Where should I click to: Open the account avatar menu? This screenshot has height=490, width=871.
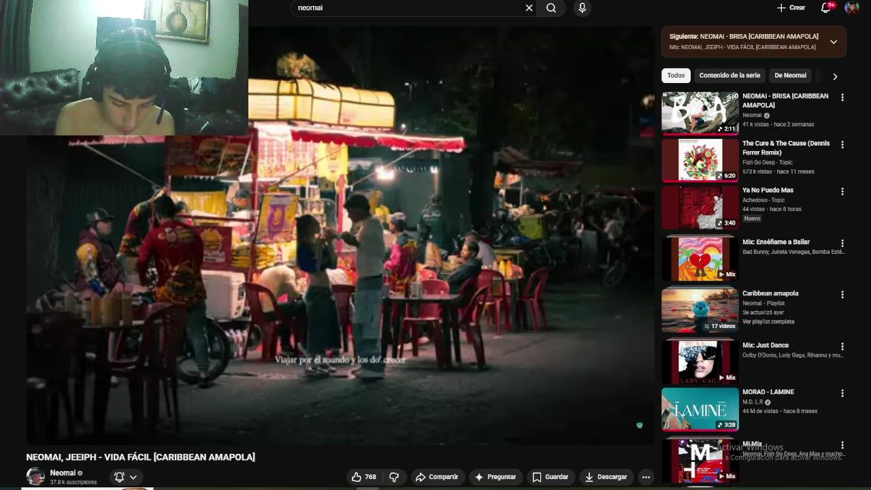point(852,7)
